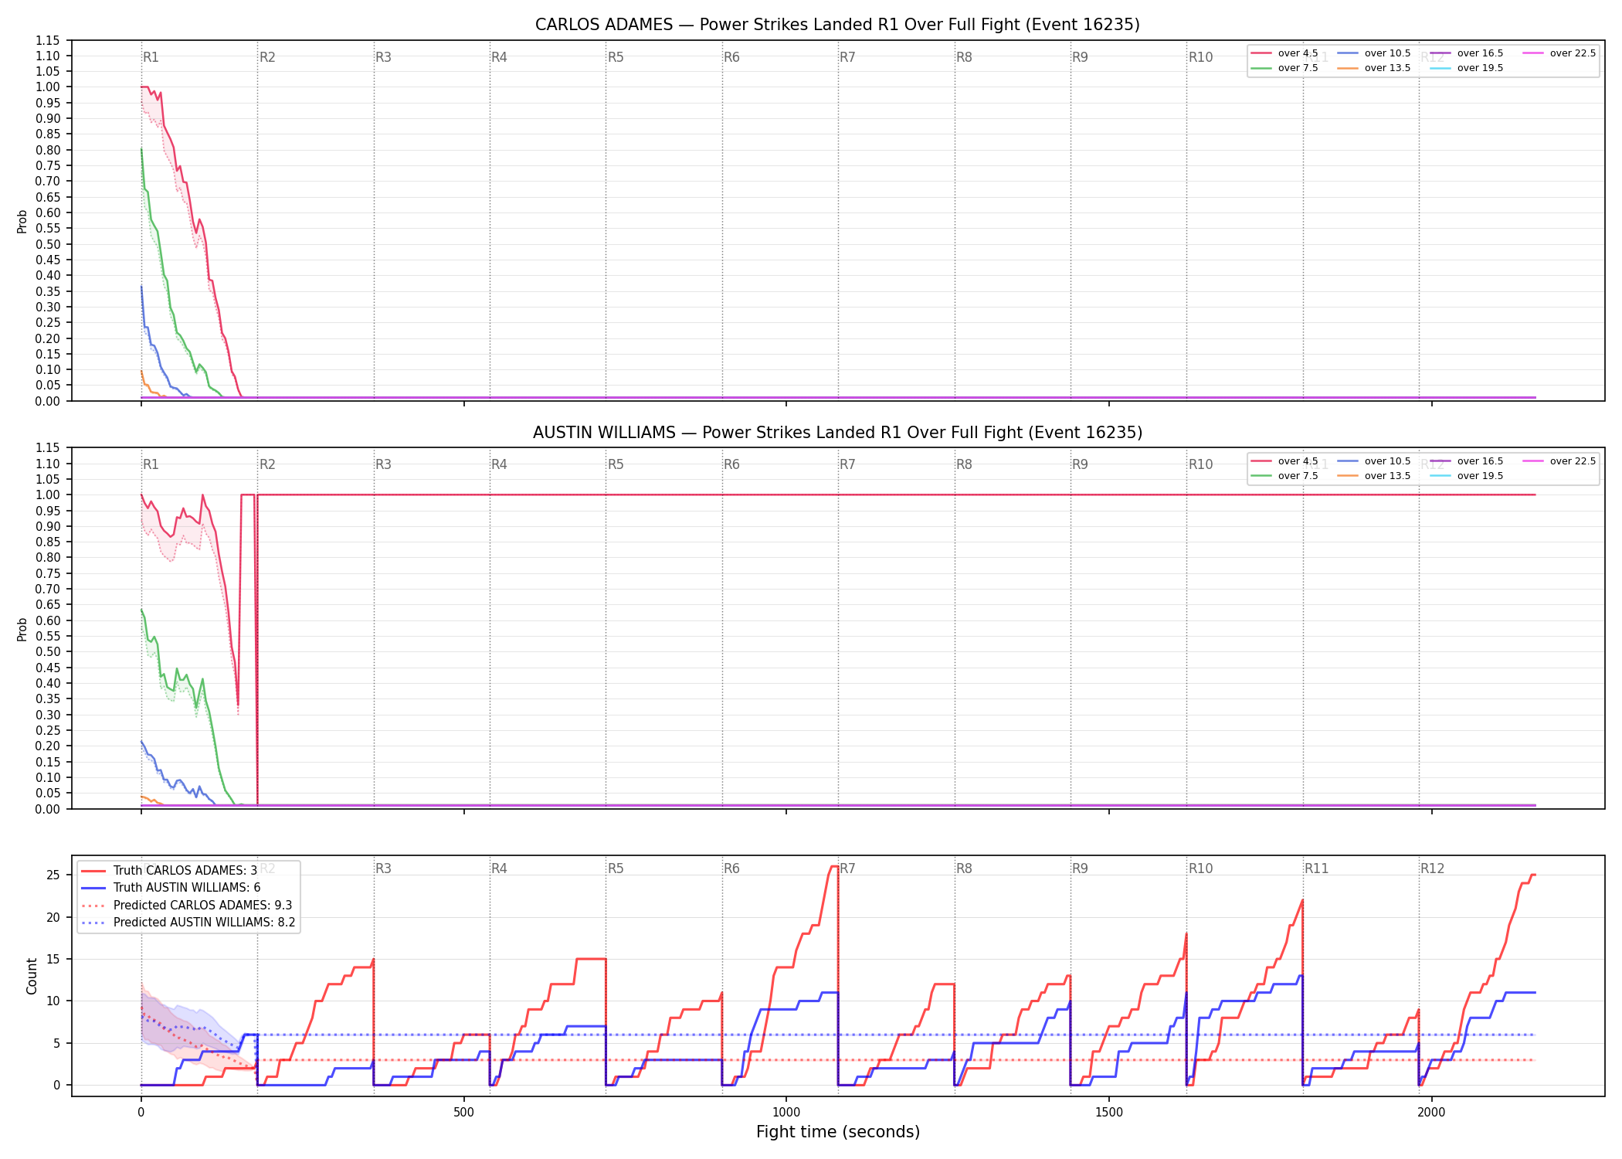Screen dimensions: 1622x1159
Task: Select 'over 16.5' in Austin Williams chart legend
Action: [x=1467, y=461]
